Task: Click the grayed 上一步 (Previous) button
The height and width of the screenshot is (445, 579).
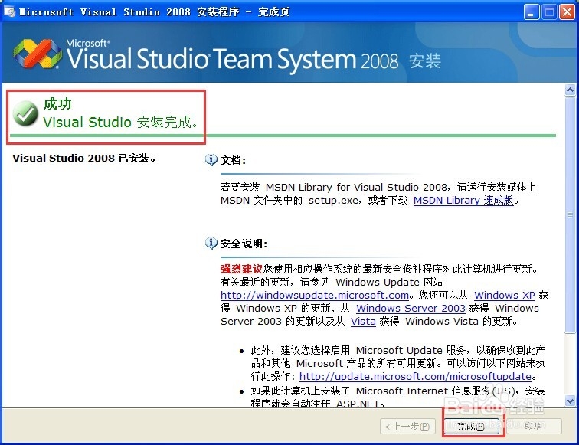Action: click(407, 427)
